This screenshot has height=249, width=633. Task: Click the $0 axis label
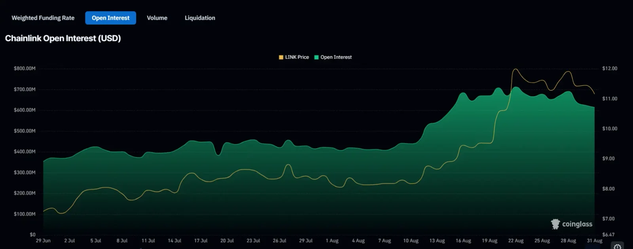pos(32,235)
